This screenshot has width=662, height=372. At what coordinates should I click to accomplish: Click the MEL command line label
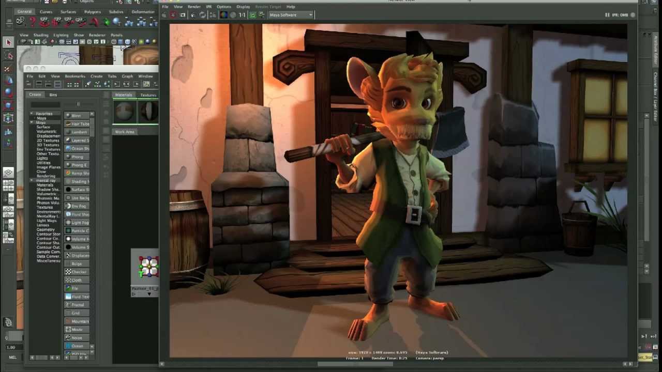pyautogui.click(x=12, y=357)
